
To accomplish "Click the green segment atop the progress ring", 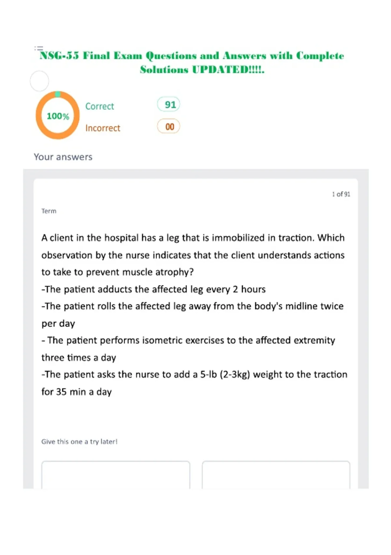I will pos(58,94).
